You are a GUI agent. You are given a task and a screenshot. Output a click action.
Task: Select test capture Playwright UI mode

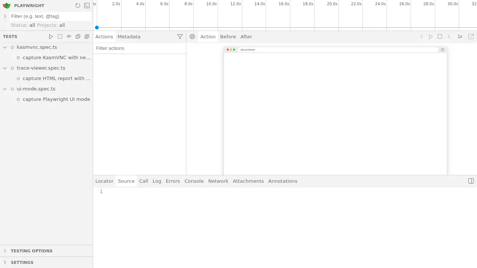point(56,99)
